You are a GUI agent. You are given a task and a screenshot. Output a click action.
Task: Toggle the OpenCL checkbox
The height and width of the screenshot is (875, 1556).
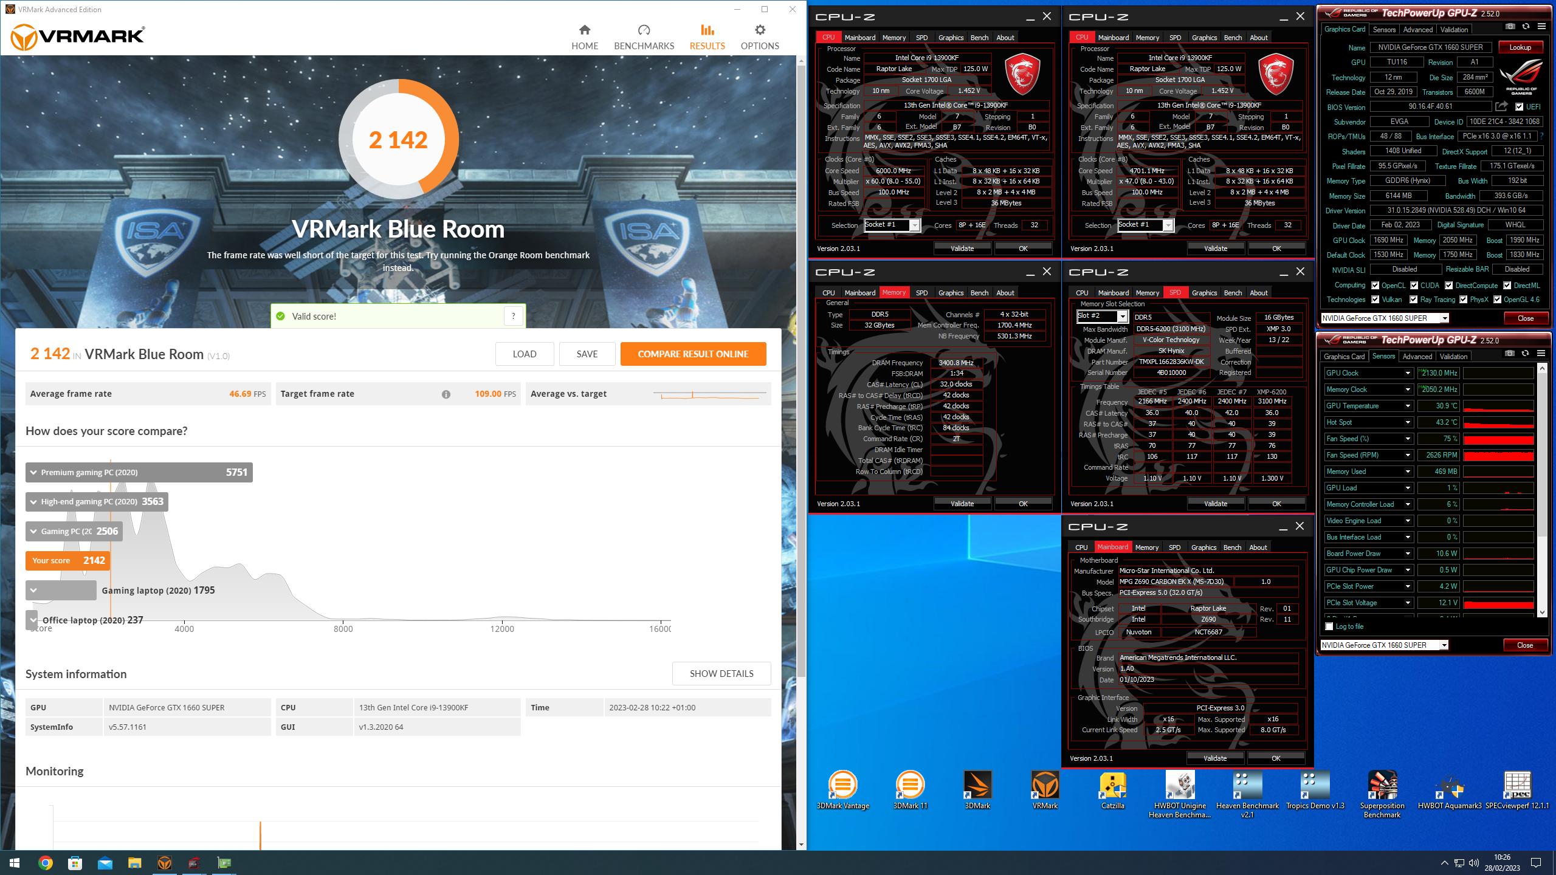pos(1375,286)
